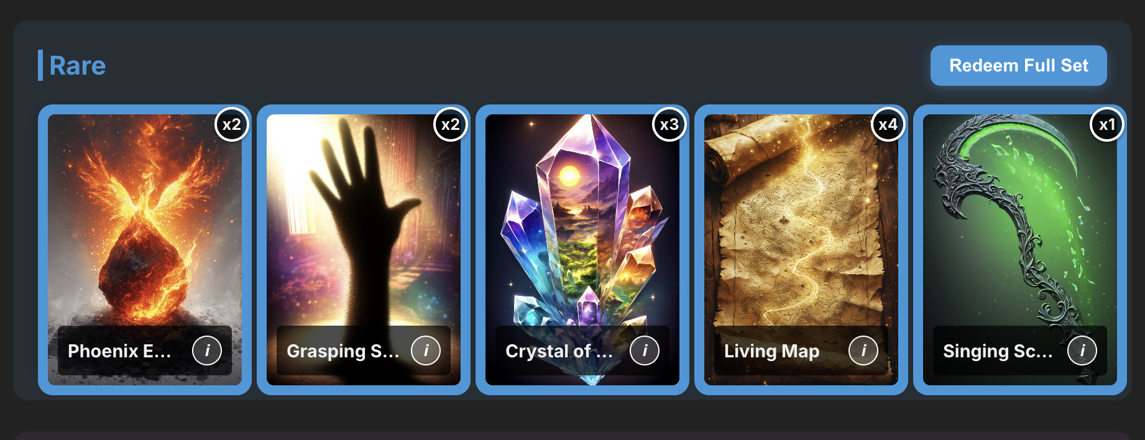
Task: Click the Rare section heading
Action: click(x=77, y=66)
